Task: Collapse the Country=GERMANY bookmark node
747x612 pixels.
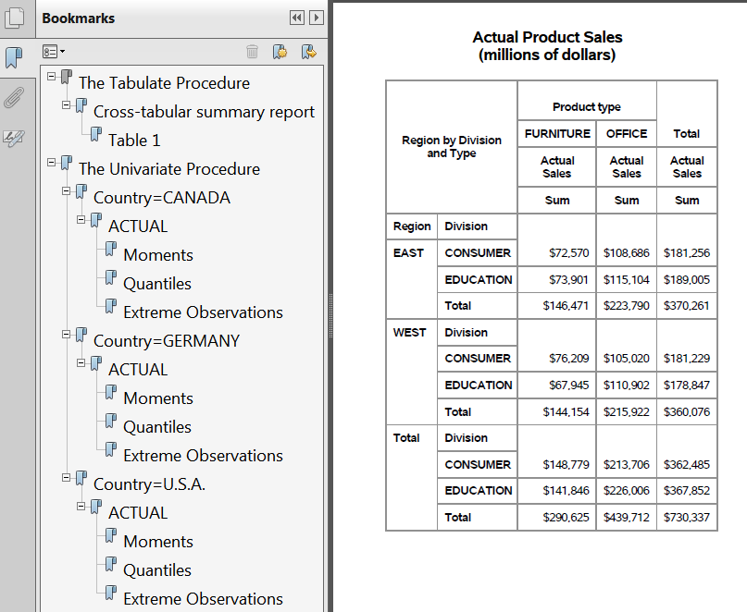Action: [67, 335]
